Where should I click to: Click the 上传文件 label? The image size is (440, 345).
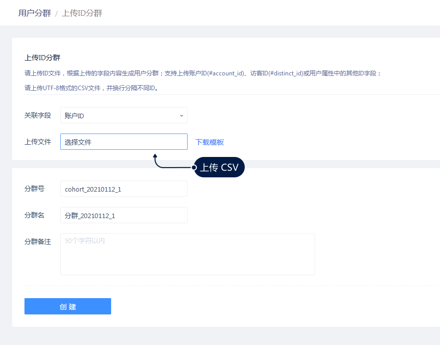(38, 142)
